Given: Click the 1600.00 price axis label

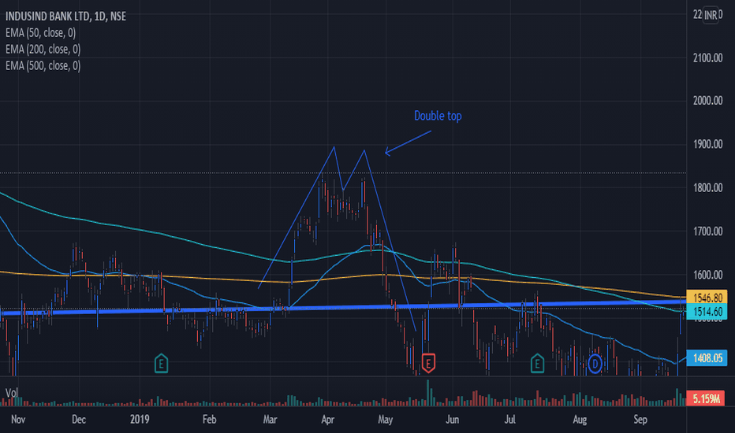Looking at the screenshot, I should pyautogui.click(x=708, y=275).
